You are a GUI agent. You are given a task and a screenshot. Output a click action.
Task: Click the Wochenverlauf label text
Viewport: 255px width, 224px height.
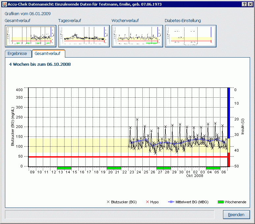pyautogui.click(x=125, y=21)
